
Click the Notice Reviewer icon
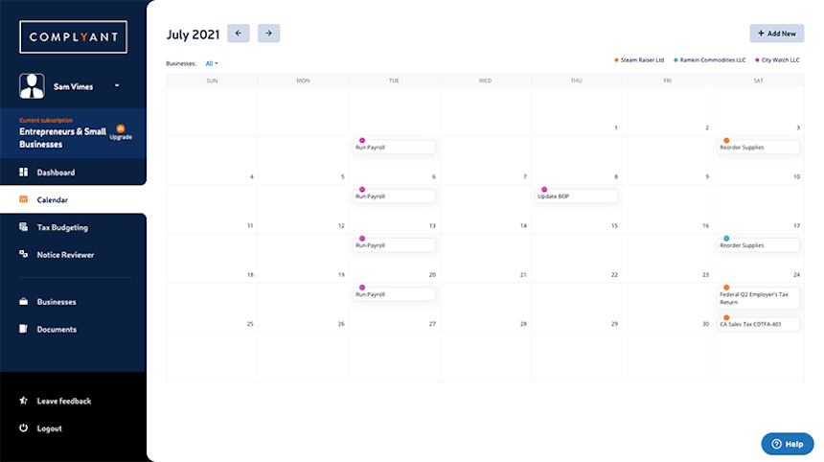pyautogui.click(x=24, y=254)
